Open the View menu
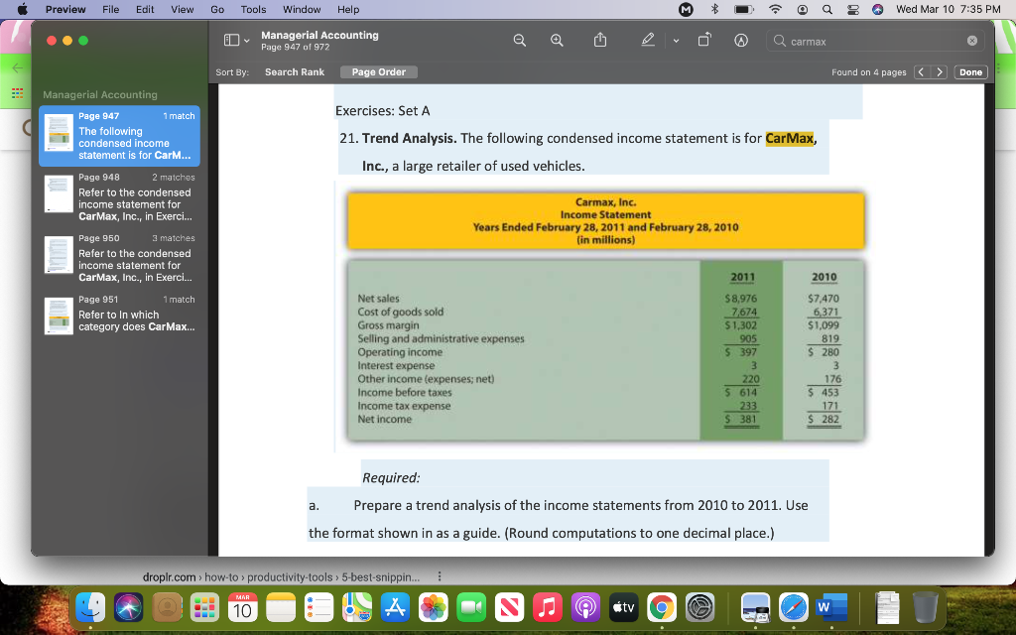The width and height of the screenshot is (1016, 635). click(182, 10)
